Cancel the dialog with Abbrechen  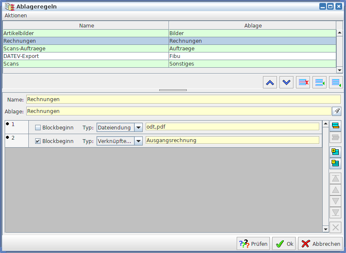[320, 244]
